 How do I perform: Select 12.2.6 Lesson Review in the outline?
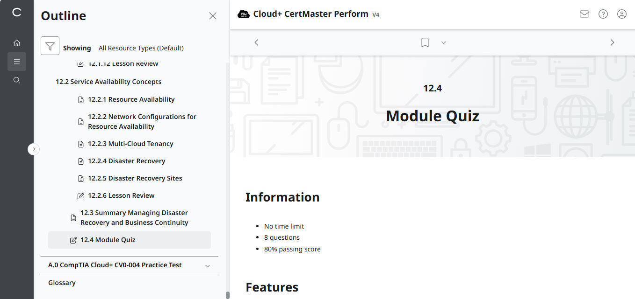click(121, 195)
